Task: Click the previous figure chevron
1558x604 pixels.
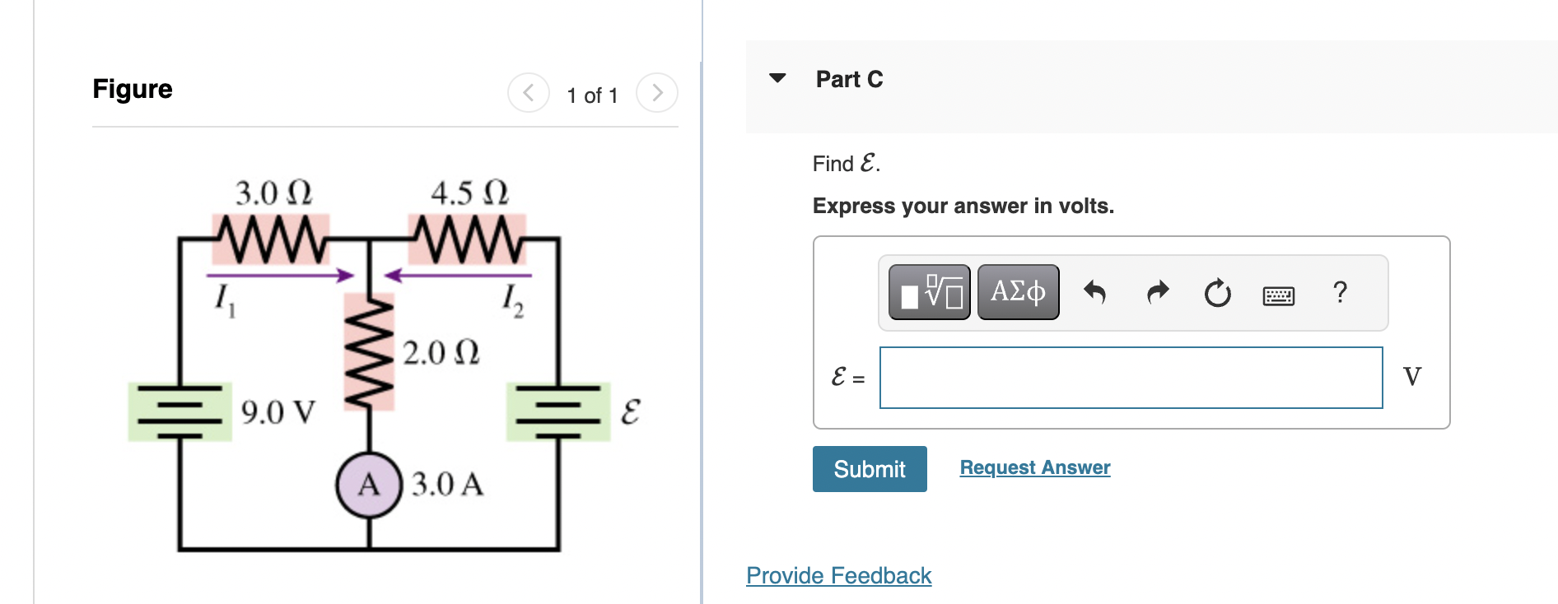Action: pyautogui.click(x=528, y=92)
